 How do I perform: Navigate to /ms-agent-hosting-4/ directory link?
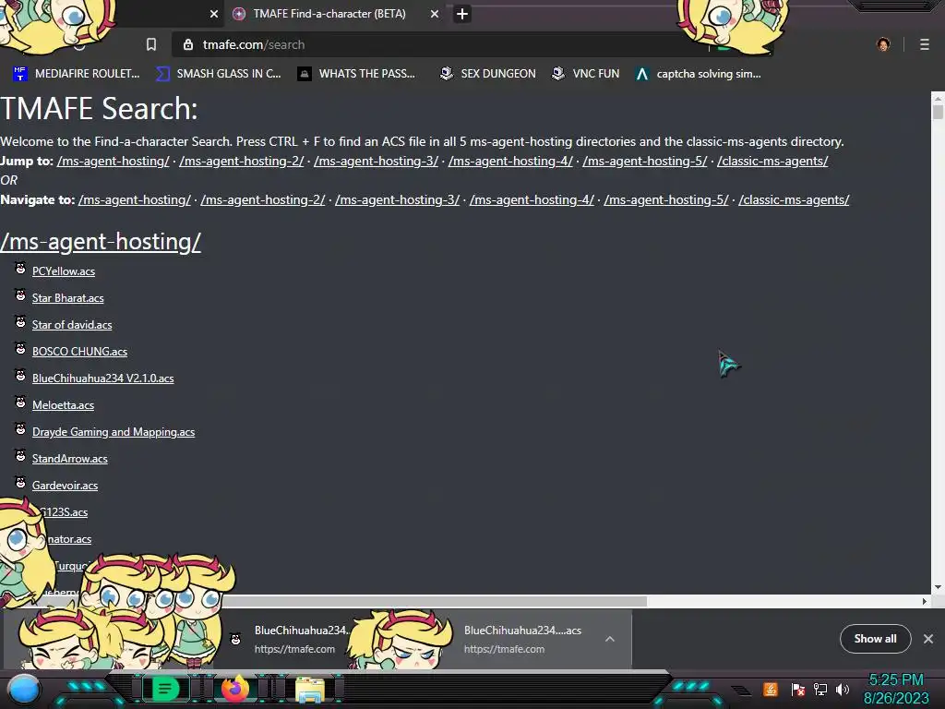point(532,199)
